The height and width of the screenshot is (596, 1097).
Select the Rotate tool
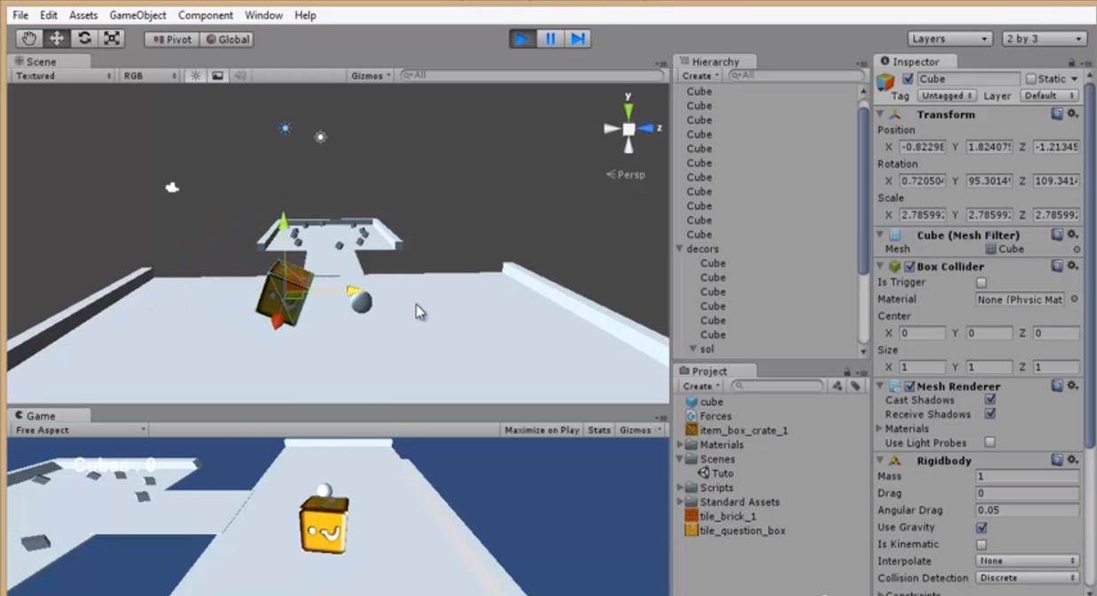(x=84, y=38)
